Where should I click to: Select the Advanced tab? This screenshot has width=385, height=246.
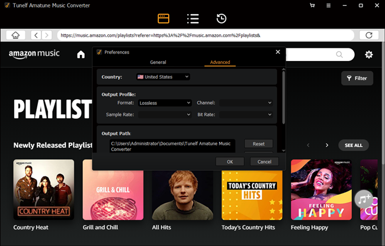click(220, 62)
